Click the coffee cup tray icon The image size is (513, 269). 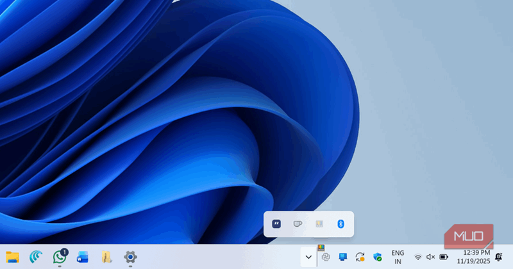298,224
